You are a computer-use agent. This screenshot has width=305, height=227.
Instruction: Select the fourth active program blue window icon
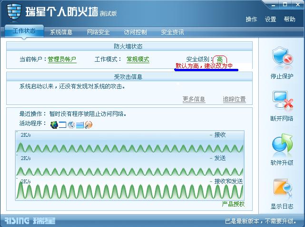(x=80, y=125)
